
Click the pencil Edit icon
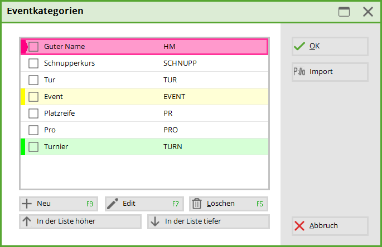pyautogui.click(x=113, y=204)
